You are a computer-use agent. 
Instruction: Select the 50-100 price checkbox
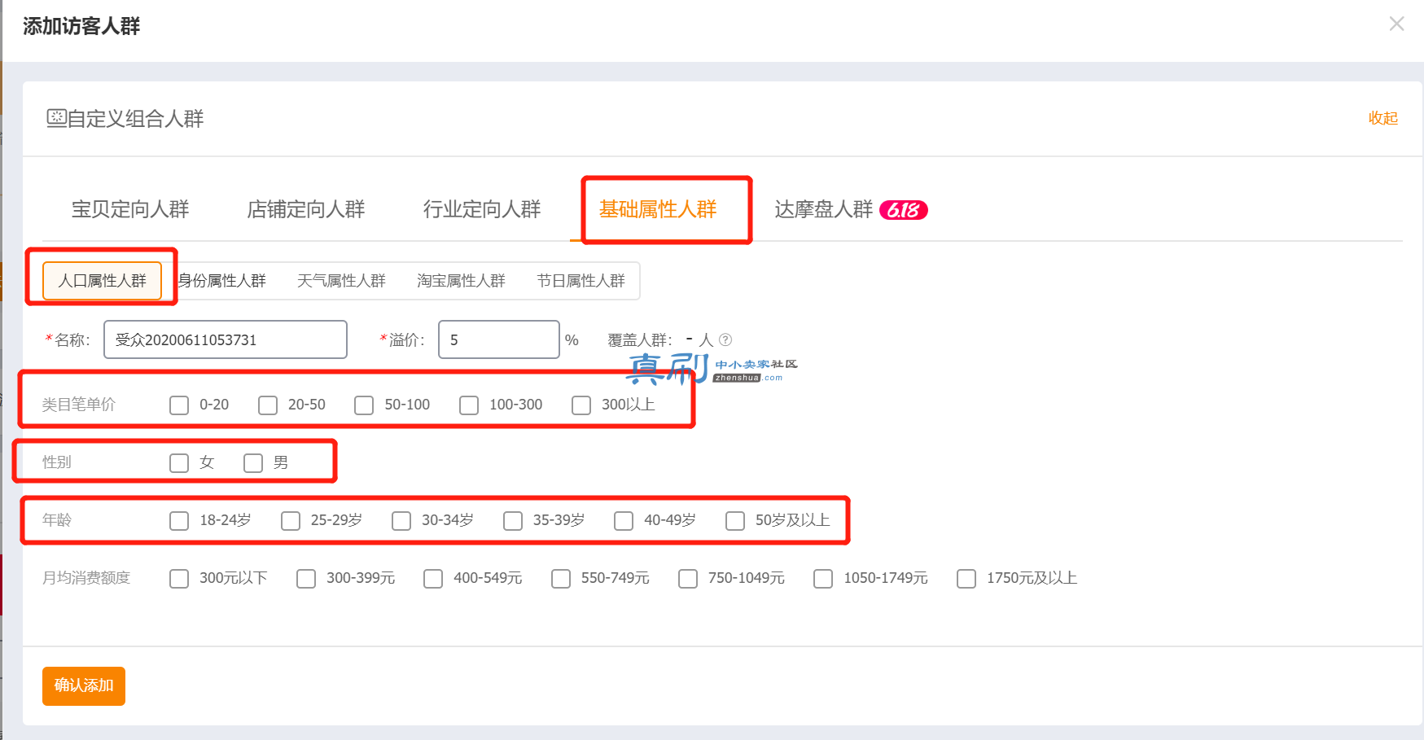(364, 405)
